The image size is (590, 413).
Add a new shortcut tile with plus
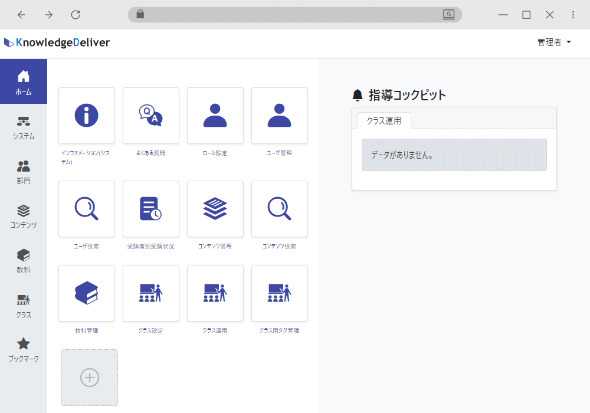pos(90,377)
